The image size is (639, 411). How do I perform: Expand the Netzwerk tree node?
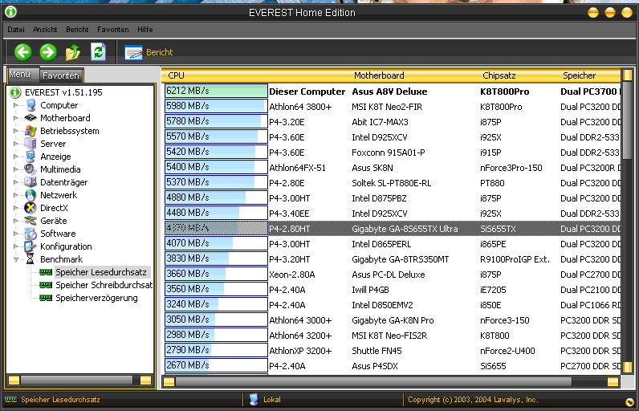point(15,195)
